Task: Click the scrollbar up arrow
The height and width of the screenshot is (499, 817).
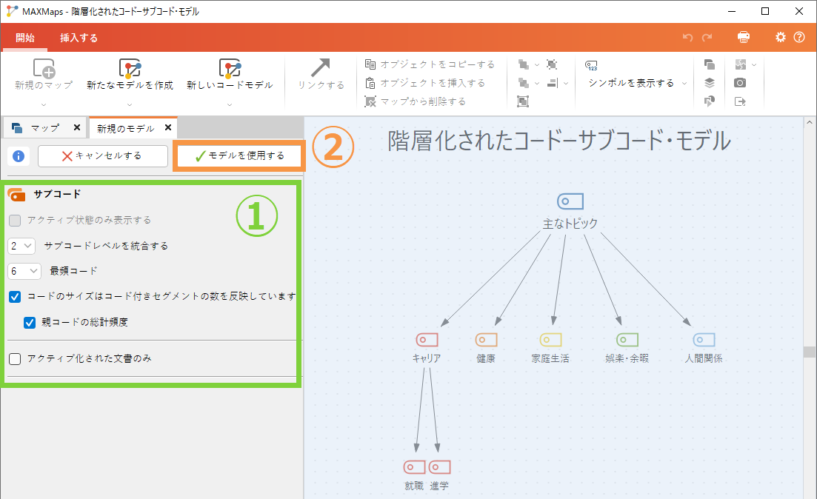Action: tap(809, 123)
